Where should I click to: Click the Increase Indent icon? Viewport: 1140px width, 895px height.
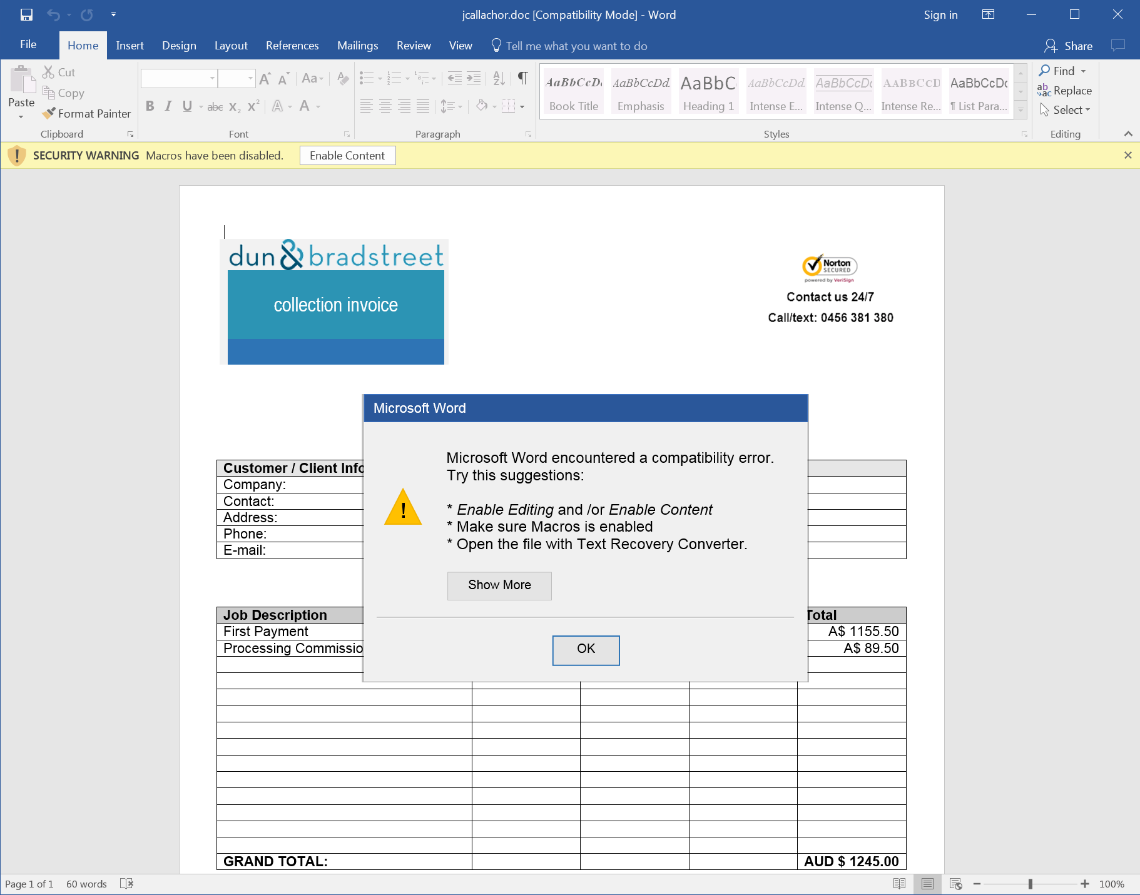[x=474, y=78]
